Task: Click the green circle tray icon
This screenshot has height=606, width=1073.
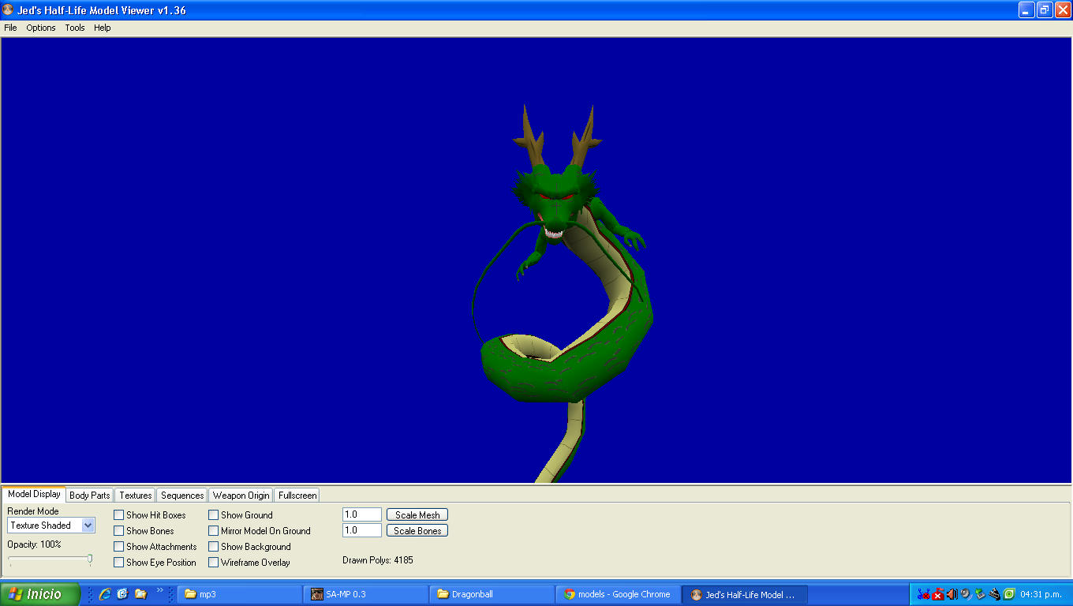Action: pos(1008,594)
